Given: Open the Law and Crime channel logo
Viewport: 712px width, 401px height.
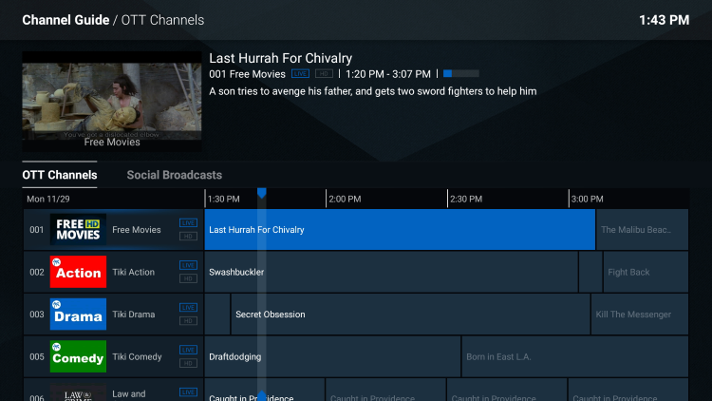Looking at the screenshot, I should click(78, 393).
